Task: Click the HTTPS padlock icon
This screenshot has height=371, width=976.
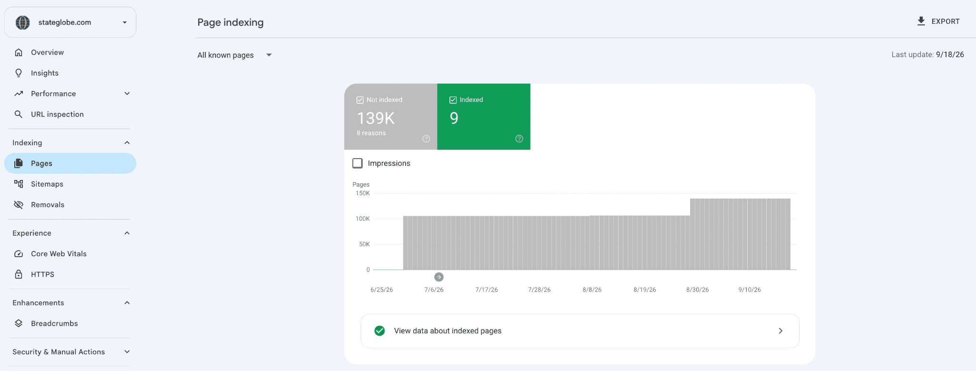Action: click(19, 274)
